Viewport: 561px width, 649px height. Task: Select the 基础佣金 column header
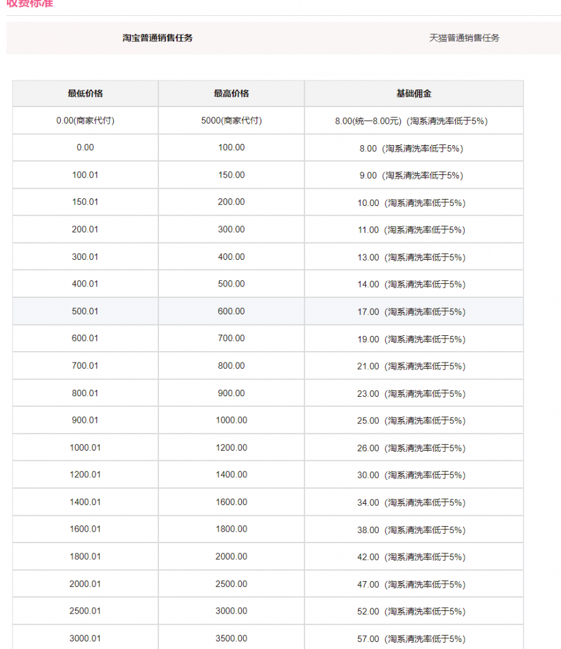pyautogui.click(x=413, y=94)
